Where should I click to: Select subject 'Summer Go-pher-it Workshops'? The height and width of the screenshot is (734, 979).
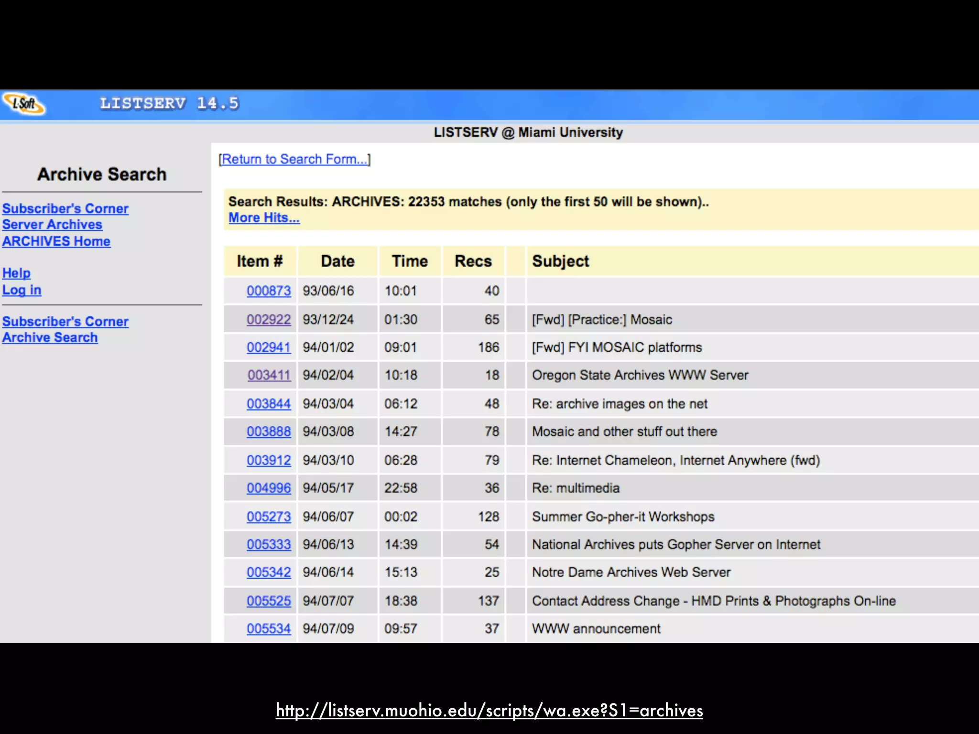click(623, 517)
